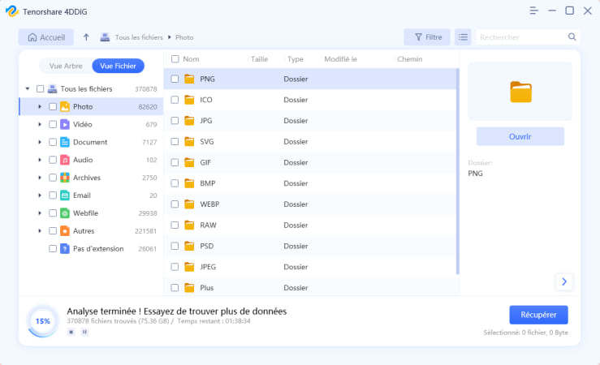
Task: Click the Email category icon
Action: (x=65, y=195)
